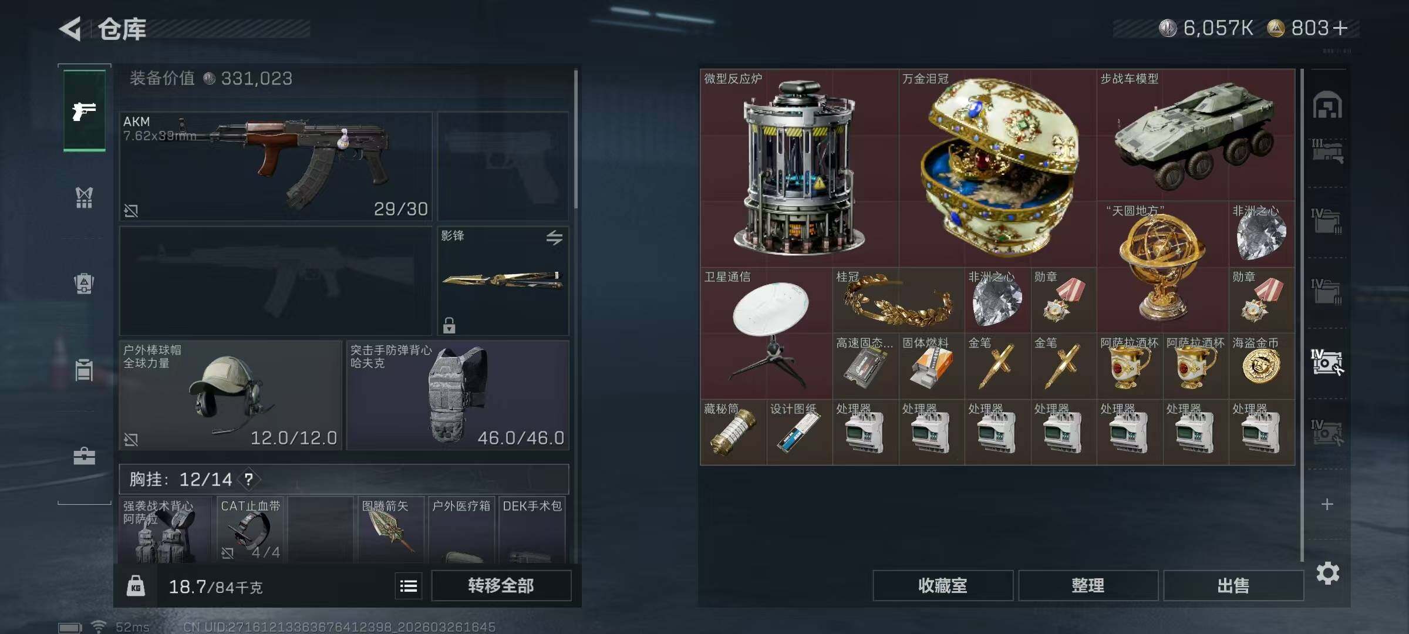Select the 万金泪冠 jeweled egg item
The width and height of the screenshot is (1409, 634).
point(997,168)
